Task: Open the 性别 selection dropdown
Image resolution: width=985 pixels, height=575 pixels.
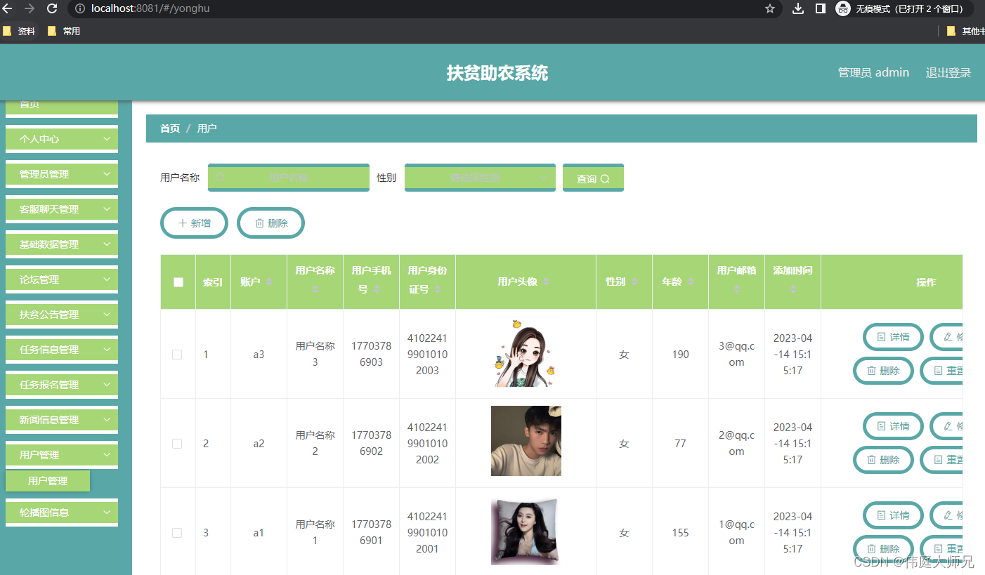Action: pos(480,178)
